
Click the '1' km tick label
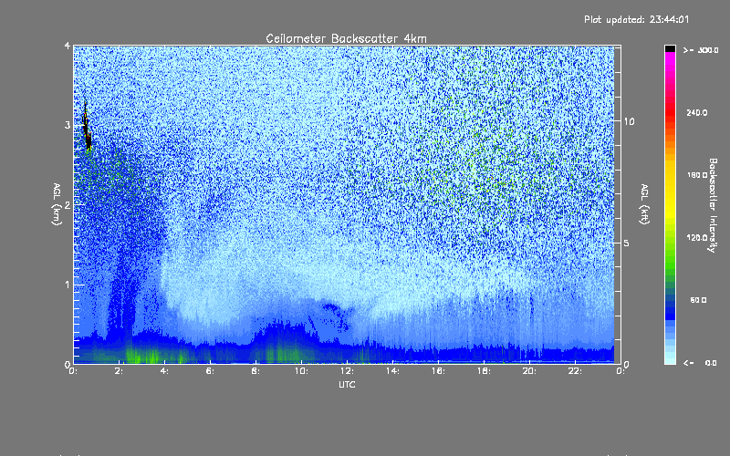[68, 285]
